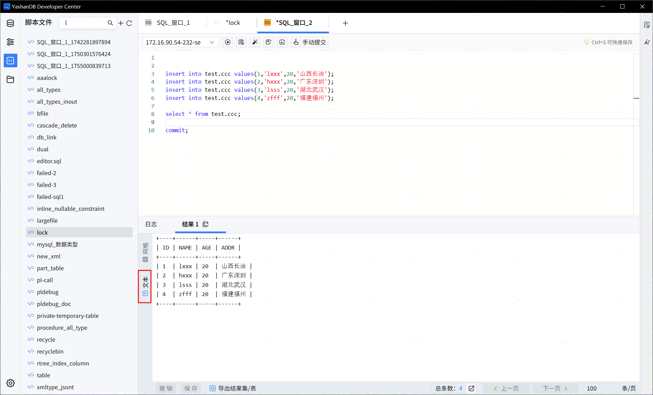
Task: Switch result view to 网格 grid mode
Action: tap(145, 253)
